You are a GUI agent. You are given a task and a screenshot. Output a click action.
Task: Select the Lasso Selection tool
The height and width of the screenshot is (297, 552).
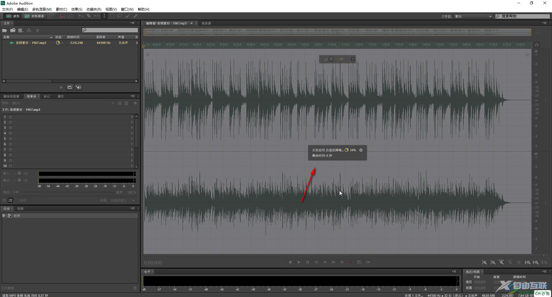click(x=120, y=16)
